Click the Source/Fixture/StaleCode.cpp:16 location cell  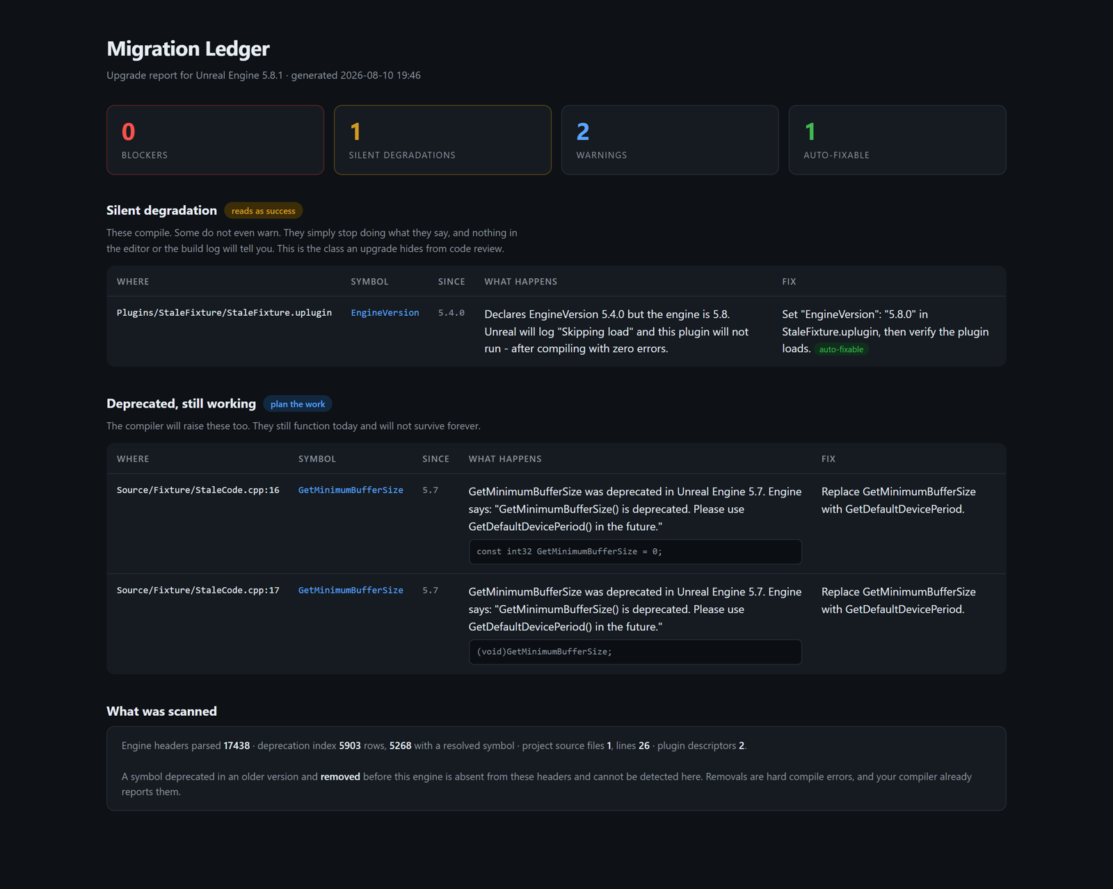tap(198, 490)
